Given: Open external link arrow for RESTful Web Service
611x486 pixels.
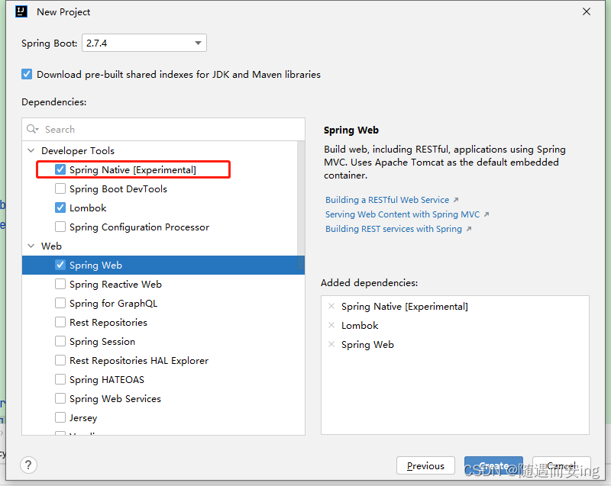Looking at the screenshot, I should [456, 200].
